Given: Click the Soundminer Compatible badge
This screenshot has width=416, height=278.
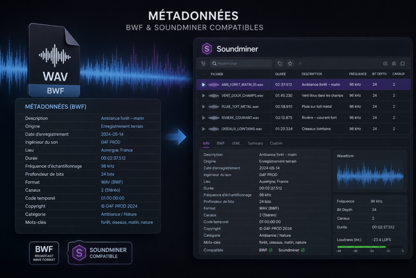Looking at the screenshot, I should [100, 253].
